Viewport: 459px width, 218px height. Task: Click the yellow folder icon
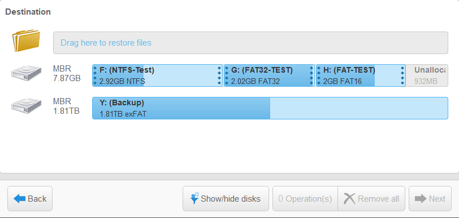[x=26, y=40]
